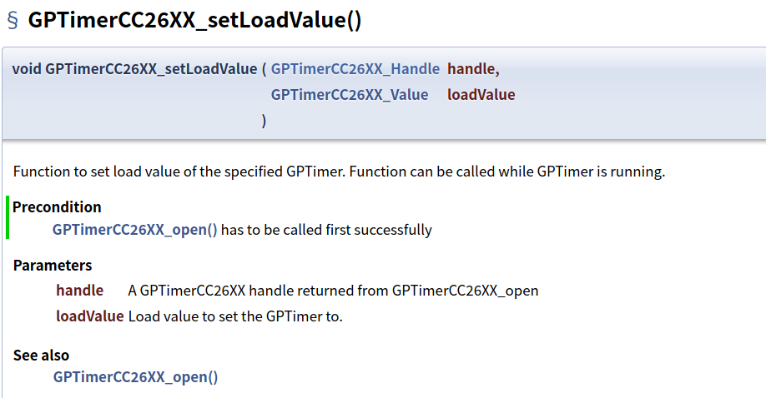This screenshot has height=398, width=766.
Task: Open the GPTimerCC26XX_Value type link
Action: [349, 95]
